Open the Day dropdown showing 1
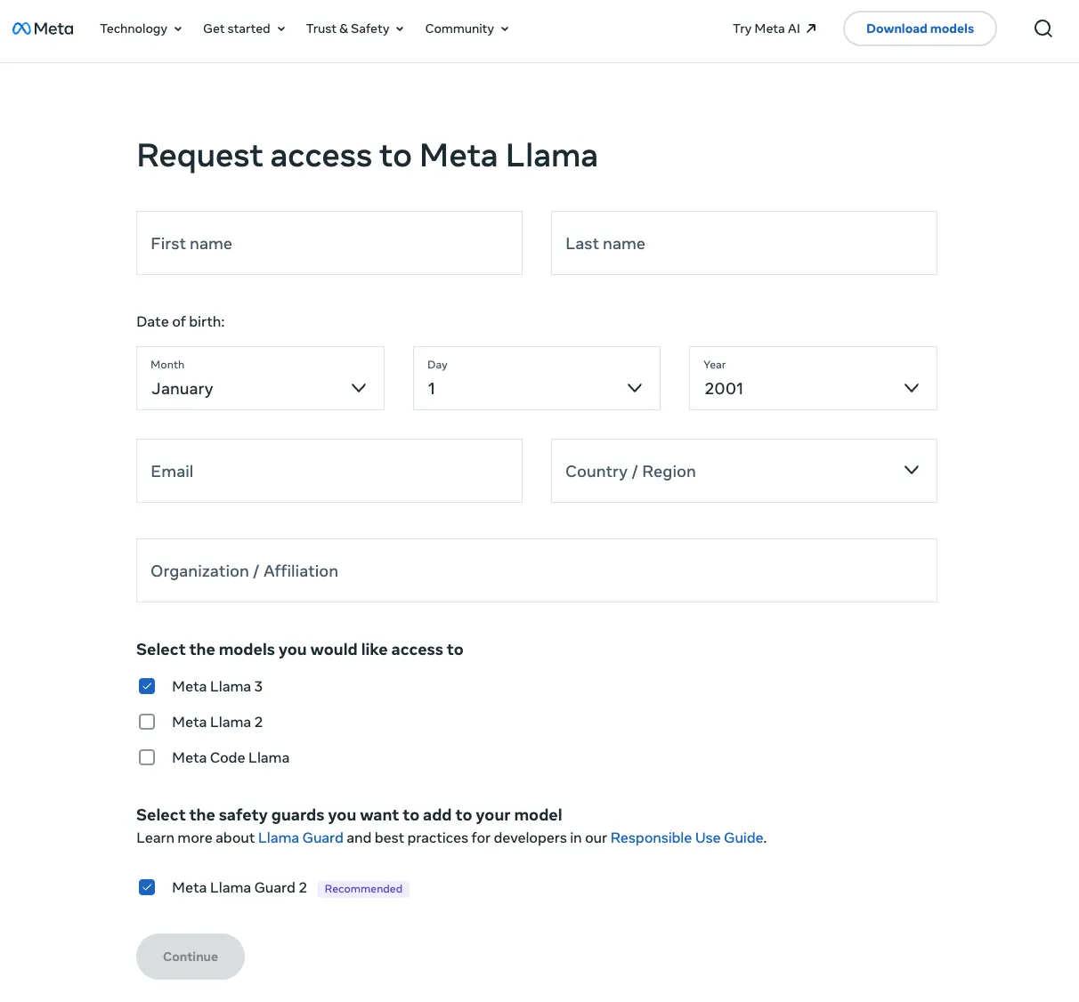This screenshot has height=1002, width=1079. (537, 378)
